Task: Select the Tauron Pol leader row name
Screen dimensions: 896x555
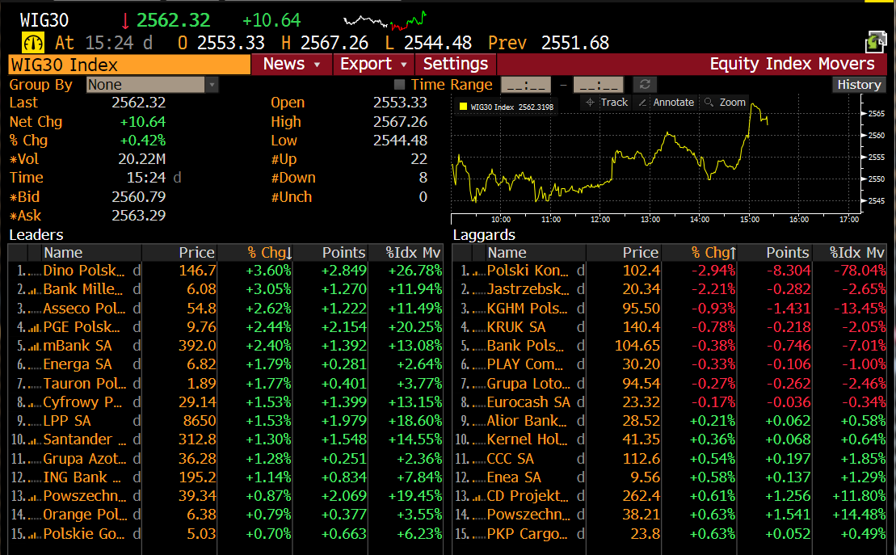Action: (85, 384)
